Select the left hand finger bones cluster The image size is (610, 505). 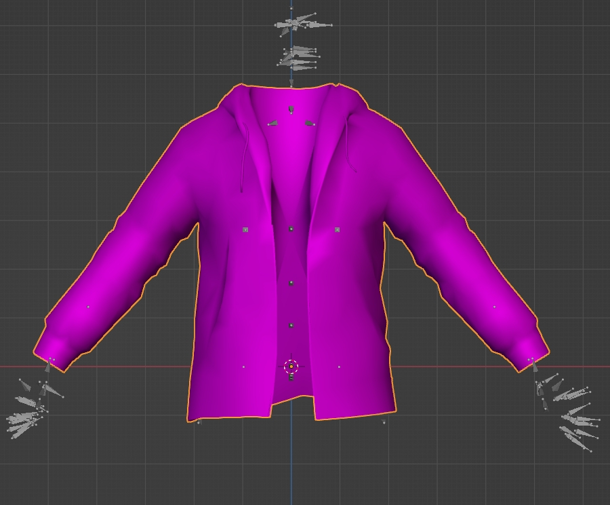(27, 414)
